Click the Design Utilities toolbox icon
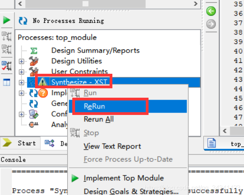Screen dimensions: 244x195 (x=33, y=61)
